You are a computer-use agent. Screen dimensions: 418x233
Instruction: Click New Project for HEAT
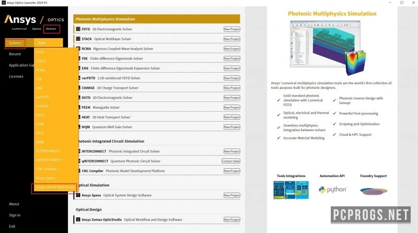(x=231, y=117)
